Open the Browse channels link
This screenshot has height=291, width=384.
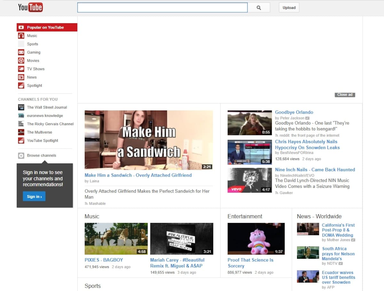pos(42,156)
